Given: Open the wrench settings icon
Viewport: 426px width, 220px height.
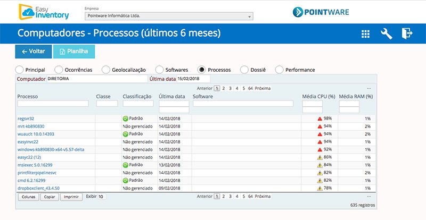Looking at the screenshot, I should click(x=387, y=33).
